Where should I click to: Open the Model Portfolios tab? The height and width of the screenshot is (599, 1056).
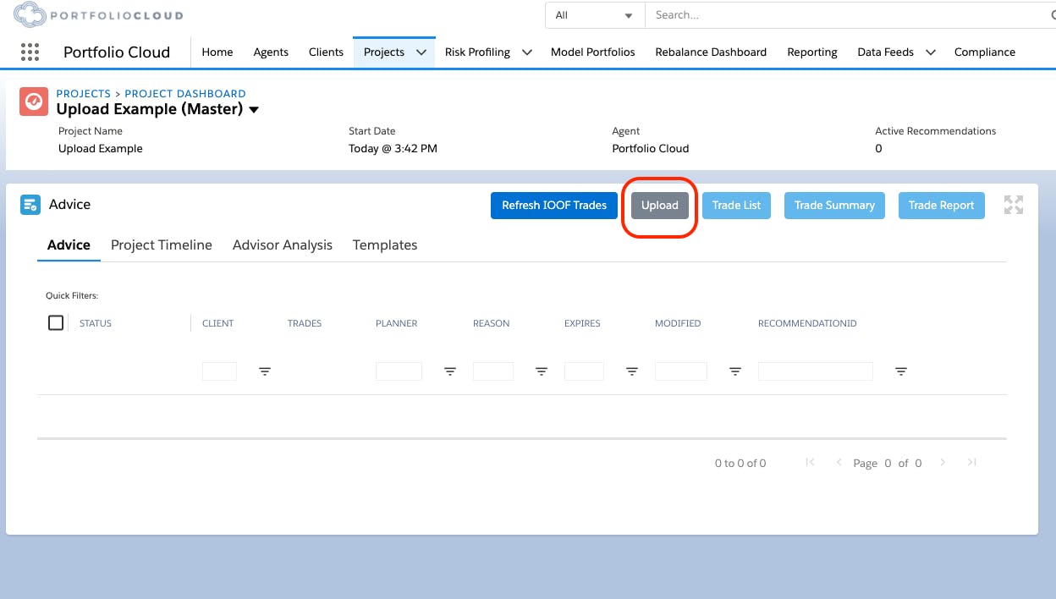[x=592, y=52]
